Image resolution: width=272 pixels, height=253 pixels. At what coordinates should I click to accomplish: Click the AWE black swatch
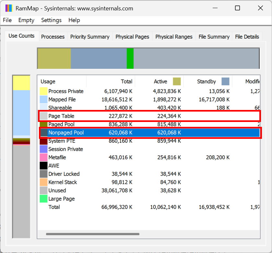43,166
